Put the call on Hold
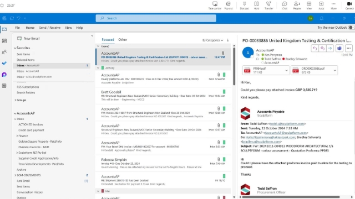Viewport: 355px width, 199px height. point(256,4)
